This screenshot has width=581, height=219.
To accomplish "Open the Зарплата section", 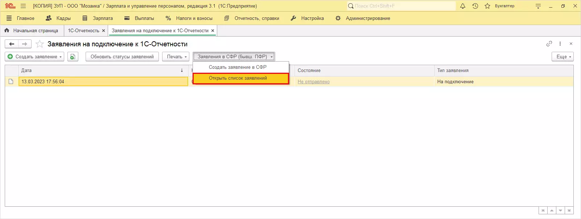I will [x=98, y=18].
